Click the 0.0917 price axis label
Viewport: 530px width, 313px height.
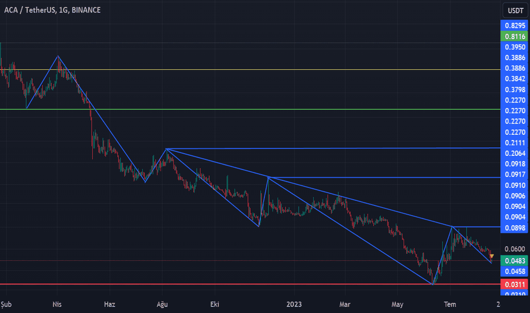click(x=515, y=175)
